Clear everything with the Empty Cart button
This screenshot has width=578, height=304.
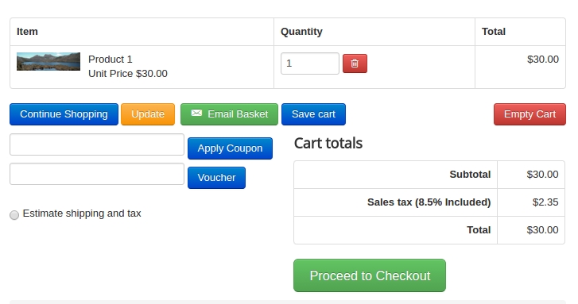click(x=530, y=114)
